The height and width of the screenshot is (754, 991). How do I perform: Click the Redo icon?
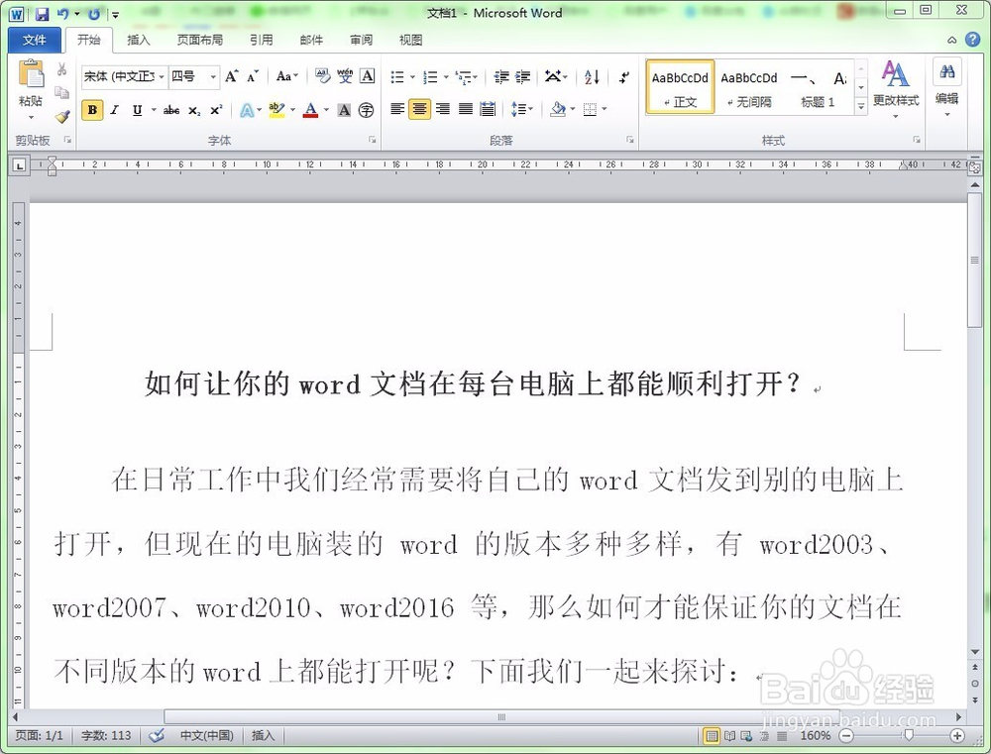point(94,14)
